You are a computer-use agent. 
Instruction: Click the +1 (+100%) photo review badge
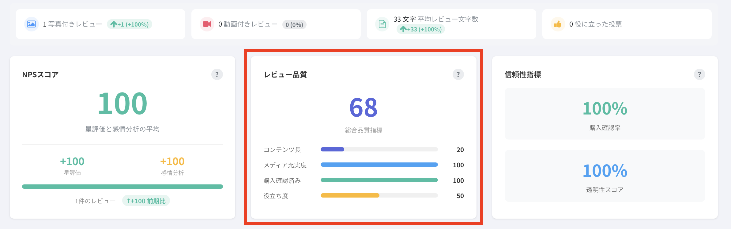click(x=130, y=24)
